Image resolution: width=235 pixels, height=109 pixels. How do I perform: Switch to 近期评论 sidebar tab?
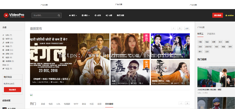[x=211, y=34]
